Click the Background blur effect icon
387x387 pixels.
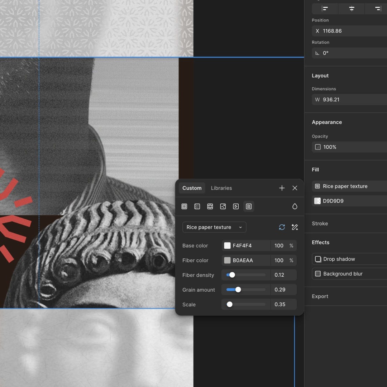click(318, 274)
